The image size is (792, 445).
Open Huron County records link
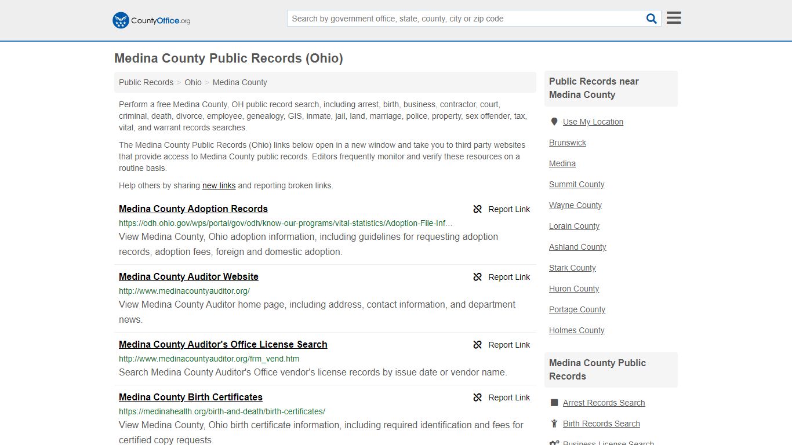[x=575, y=289]
